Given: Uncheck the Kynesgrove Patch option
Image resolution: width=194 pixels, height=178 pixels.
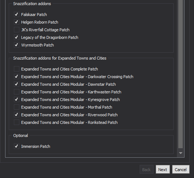Looking at the screenshot, I should (x=16, y=100).
